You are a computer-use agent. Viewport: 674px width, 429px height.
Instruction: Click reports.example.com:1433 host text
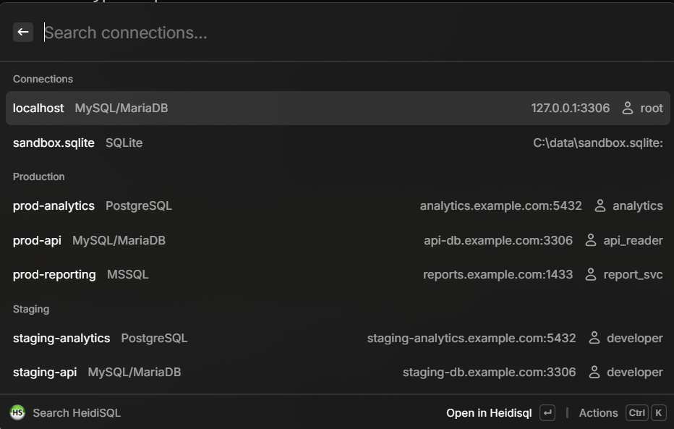click(x=498, y=275)
